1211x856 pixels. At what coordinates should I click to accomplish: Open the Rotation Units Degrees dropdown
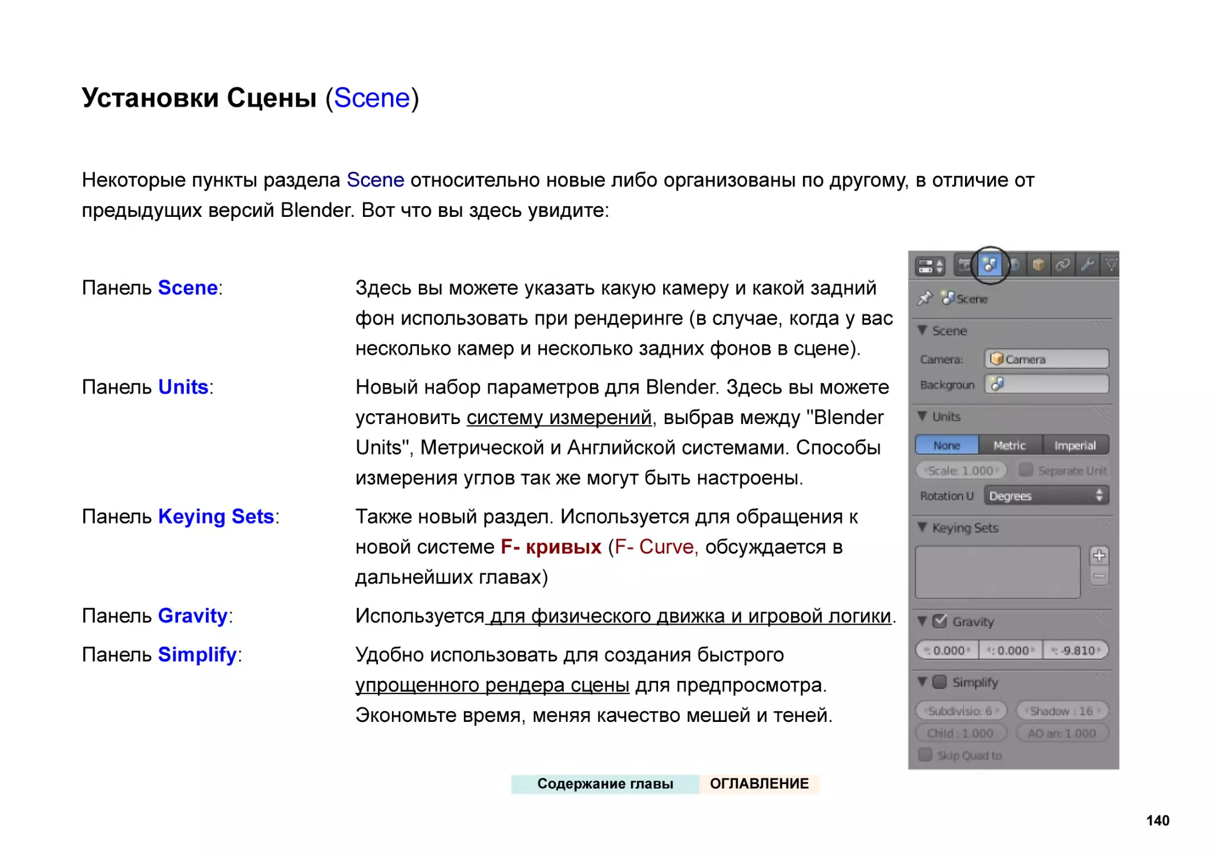1046,495
